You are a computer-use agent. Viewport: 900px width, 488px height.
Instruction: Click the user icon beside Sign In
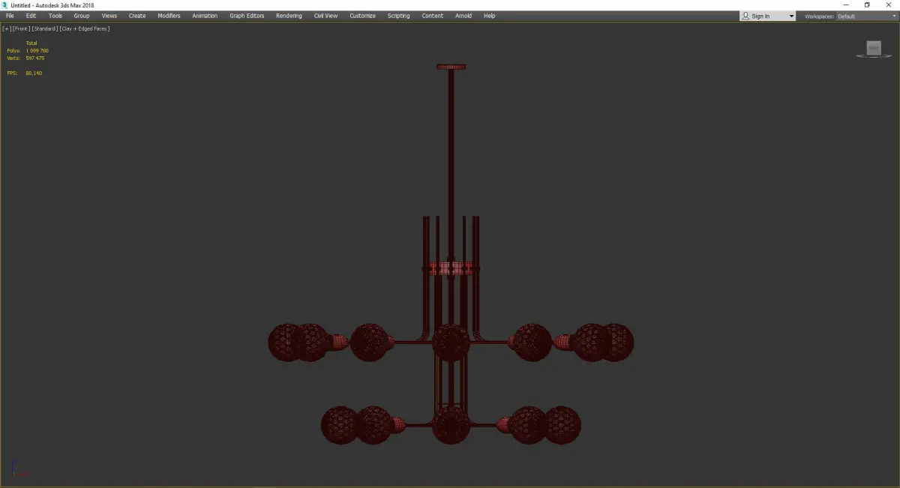coord(745,16)
